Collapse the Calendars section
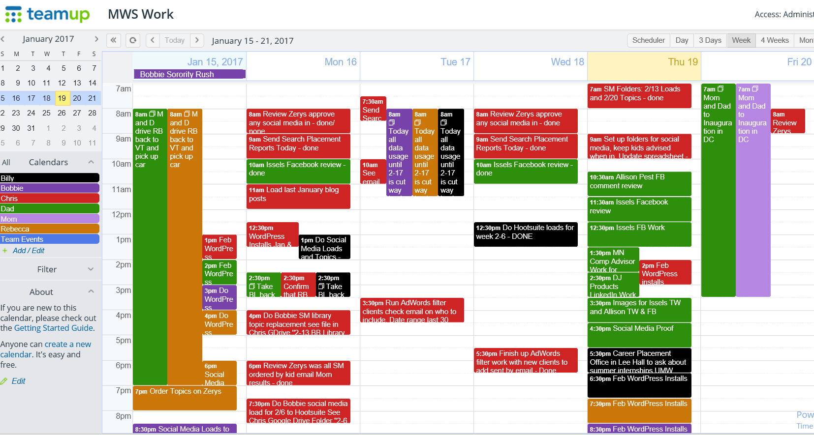This screenshot has height=435, width=814. tap(91, 162)
